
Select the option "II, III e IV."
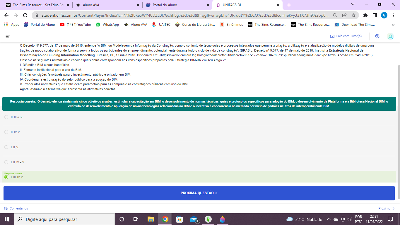pos(6,117)
